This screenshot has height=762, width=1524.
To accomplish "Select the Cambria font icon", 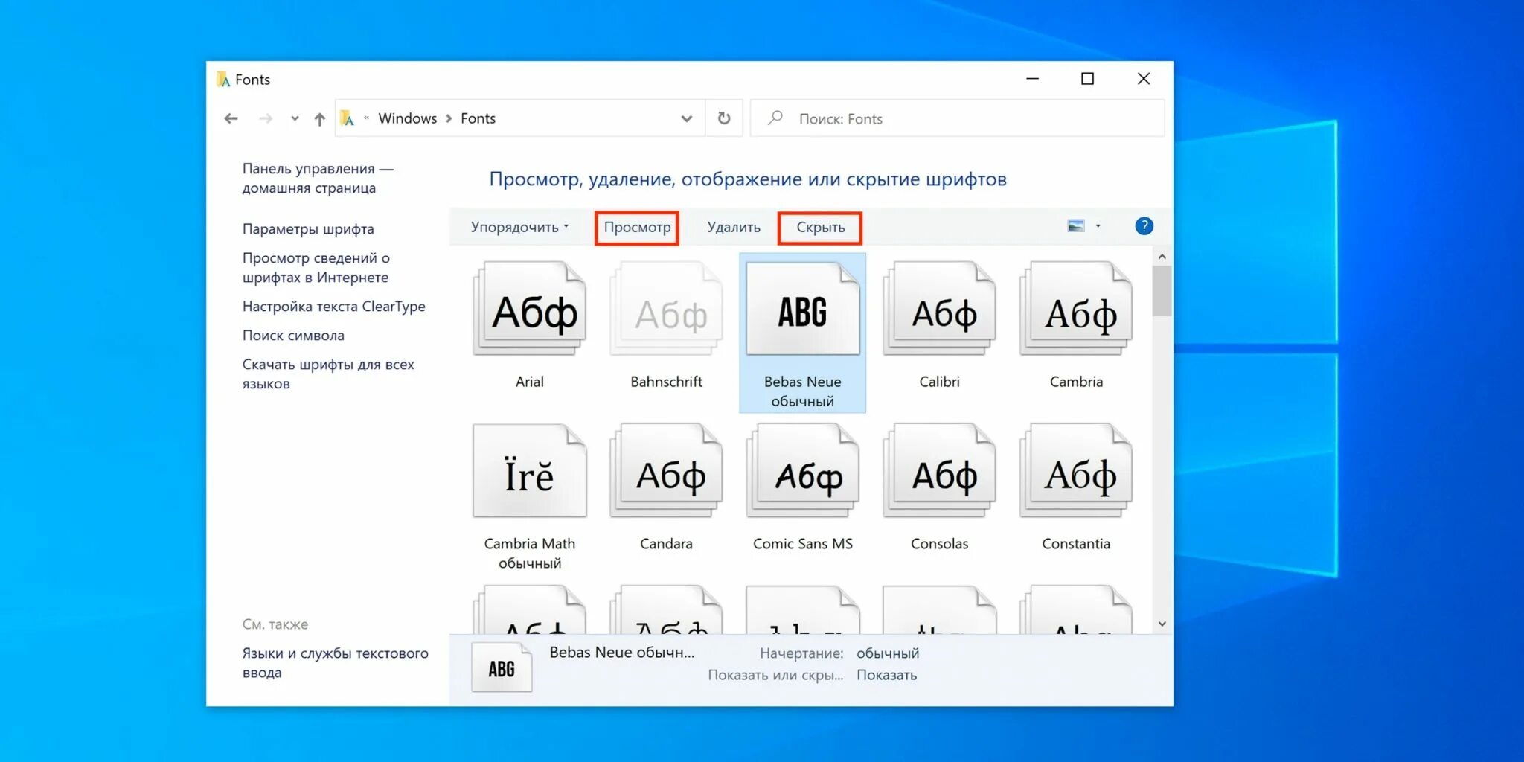I will 1076,309.
